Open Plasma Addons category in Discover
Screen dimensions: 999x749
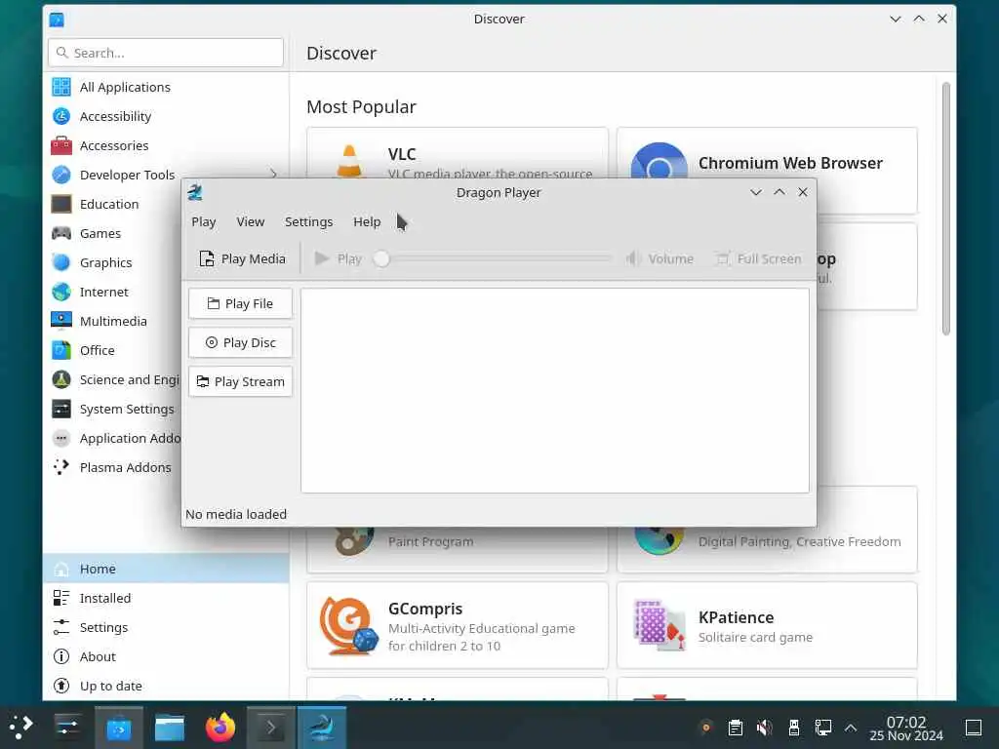click(x=113, y=468)
